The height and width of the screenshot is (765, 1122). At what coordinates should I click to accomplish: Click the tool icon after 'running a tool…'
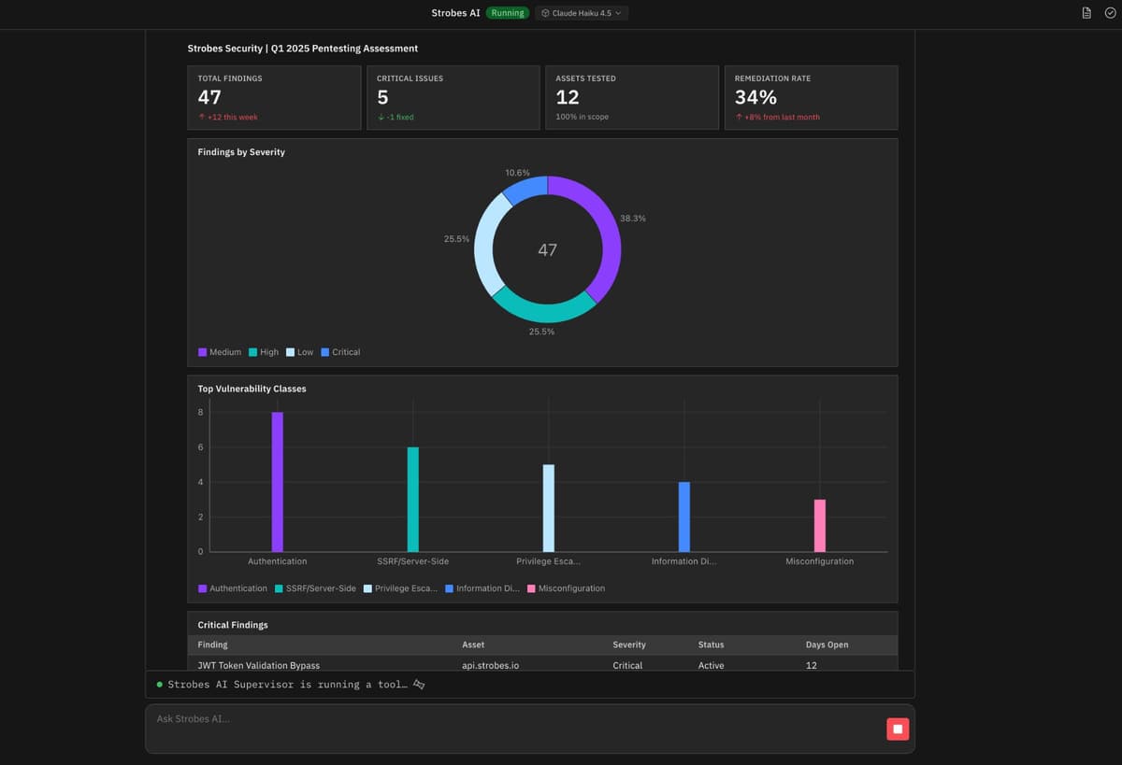tap(419, 685)
